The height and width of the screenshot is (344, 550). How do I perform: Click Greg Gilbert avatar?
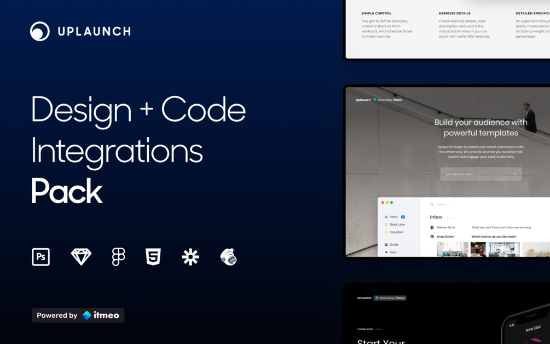coord(432,237)
